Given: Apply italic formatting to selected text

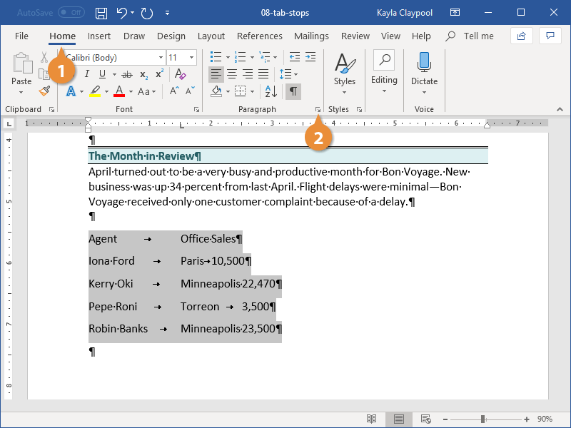Looking at the screenshot, I should [x=87, y=74].
